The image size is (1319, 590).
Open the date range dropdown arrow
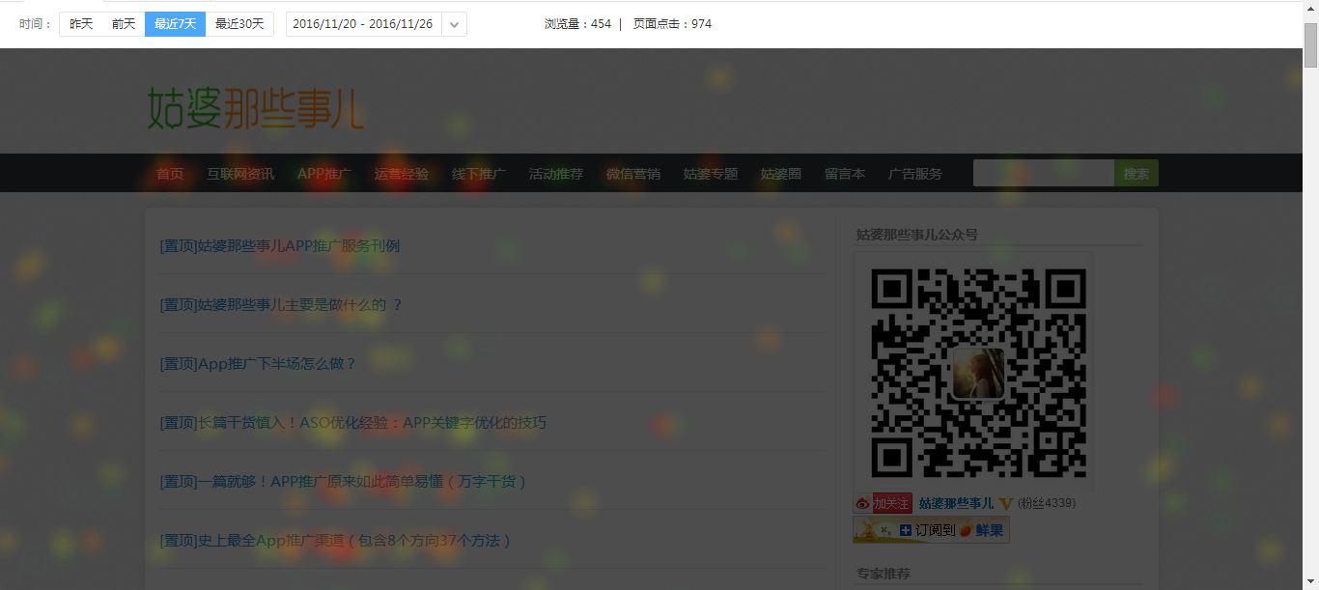(x=455, y=24)
